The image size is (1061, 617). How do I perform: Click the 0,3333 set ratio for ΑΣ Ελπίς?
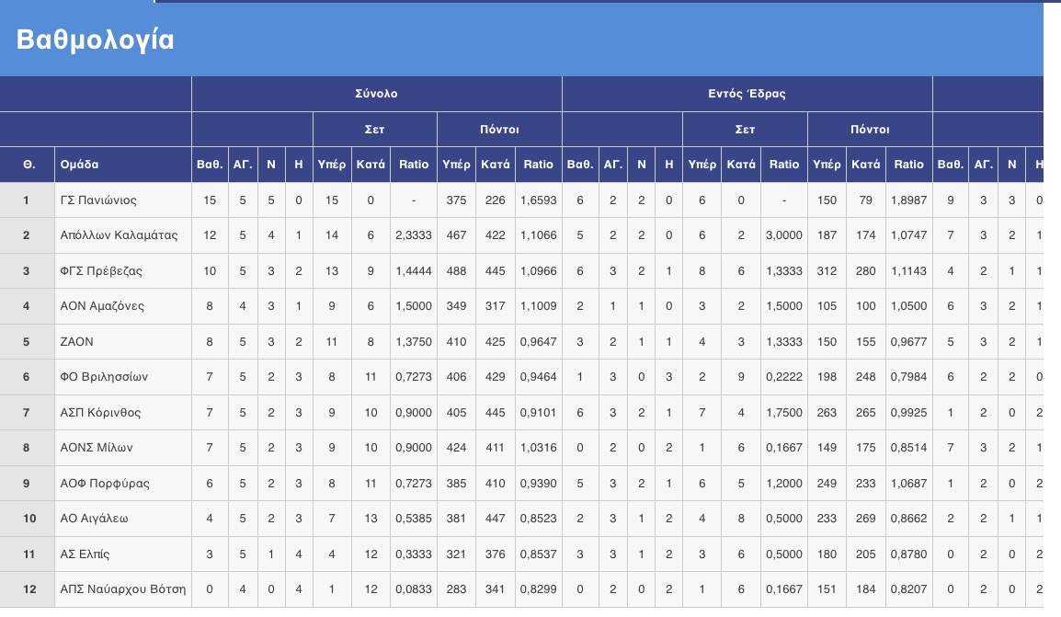point(414,554)
